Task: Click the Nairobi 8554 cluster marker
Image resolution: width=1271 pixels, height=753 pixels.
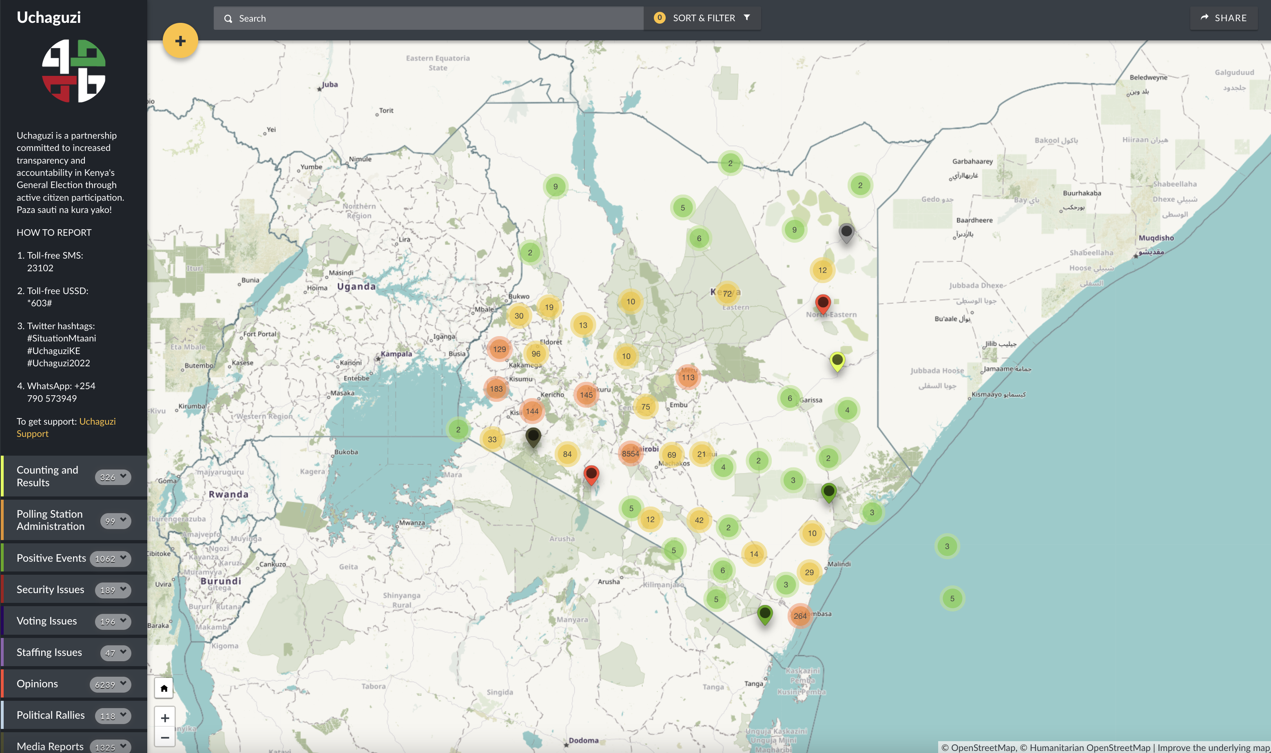Action: (x=630, y=454)
